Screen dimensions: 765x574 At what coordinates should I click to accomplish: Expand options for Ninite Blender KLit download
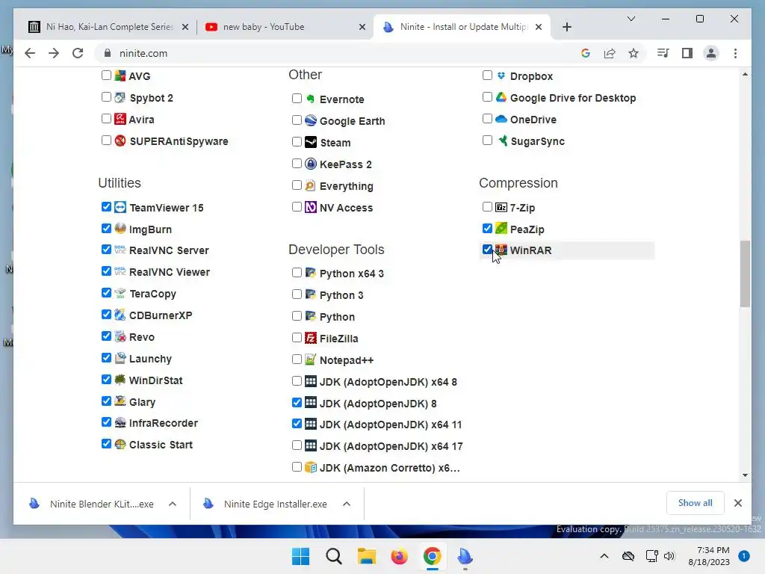[x=173, y=504]
